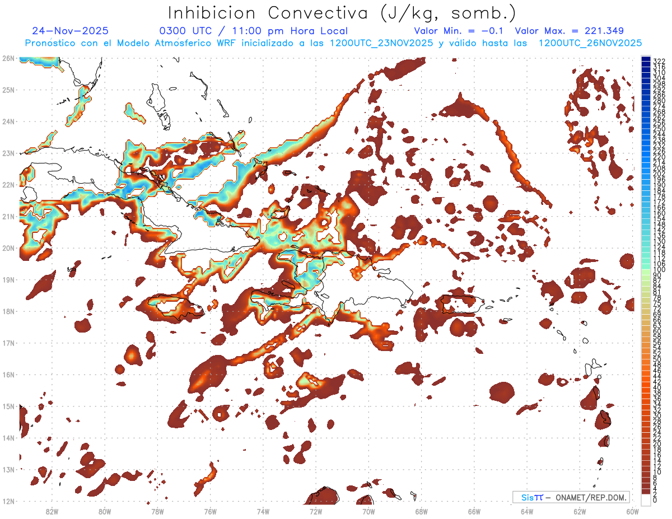Click the "Valor Min. = -0.1" readout
672x519 pixels.
(x=460, y=31)
